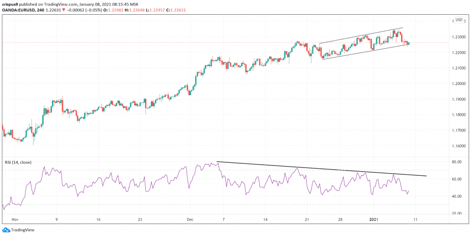
Task: Click the RSI descending trendline
Action: 322,169
